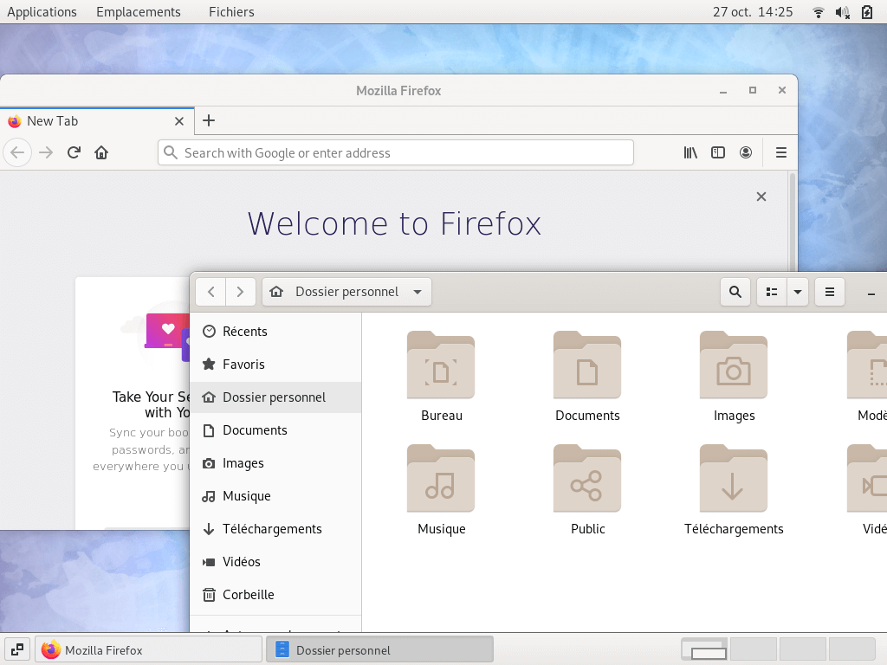Open the Fichiers menu
This screenshot has height=665, width=887.
pos(231,12)
